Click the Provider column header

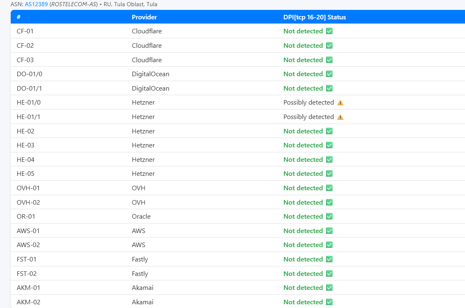coord(144,17)
